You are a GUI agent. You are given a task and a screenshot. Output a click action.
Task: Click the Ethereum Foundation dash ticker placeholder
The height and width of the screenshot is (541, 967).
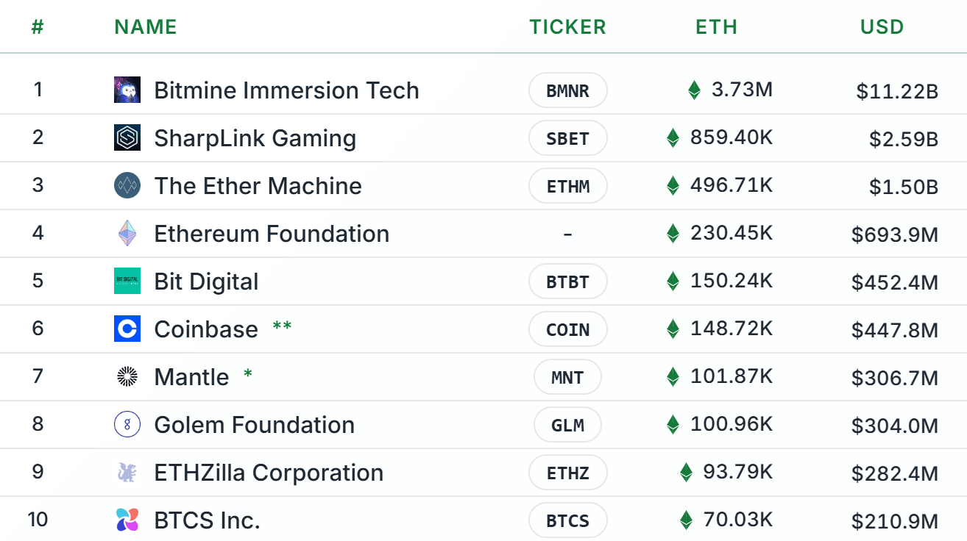[567, 233]
